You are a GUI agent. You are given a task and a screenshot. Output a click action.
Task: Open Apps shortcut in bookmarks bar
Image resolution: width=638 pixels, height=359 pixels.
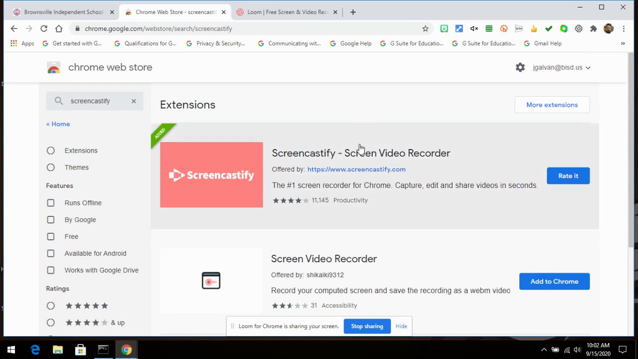[x=22, y=43]
